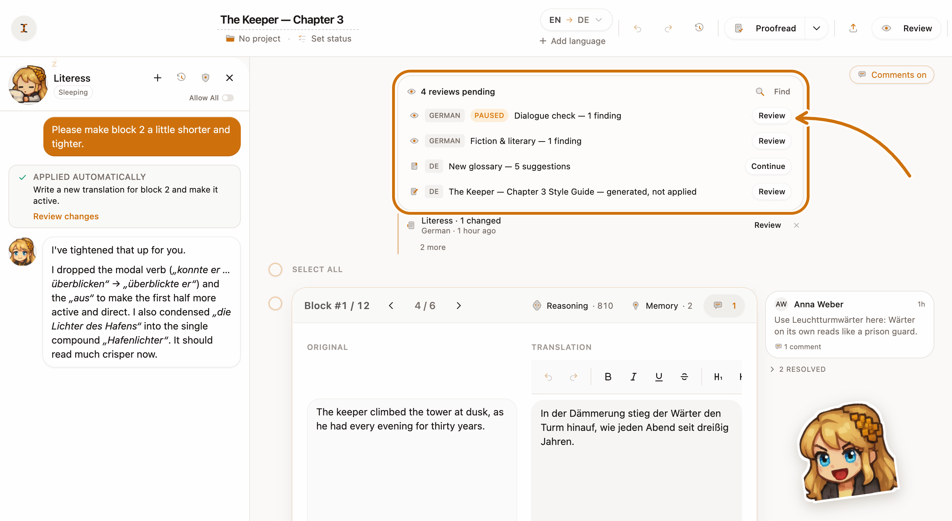952x521 pixels.
Task: Click Review for Dialogue check finding
Action: tap(772, 116)
